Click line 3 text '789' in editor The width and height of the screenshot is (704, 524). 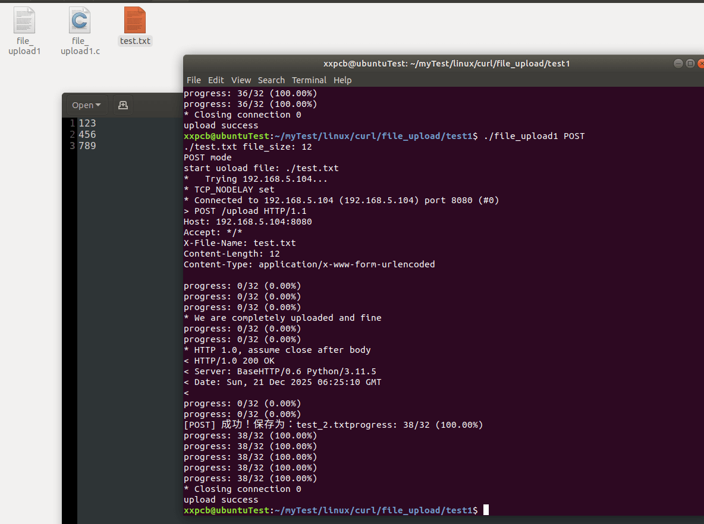coord(87,146)
